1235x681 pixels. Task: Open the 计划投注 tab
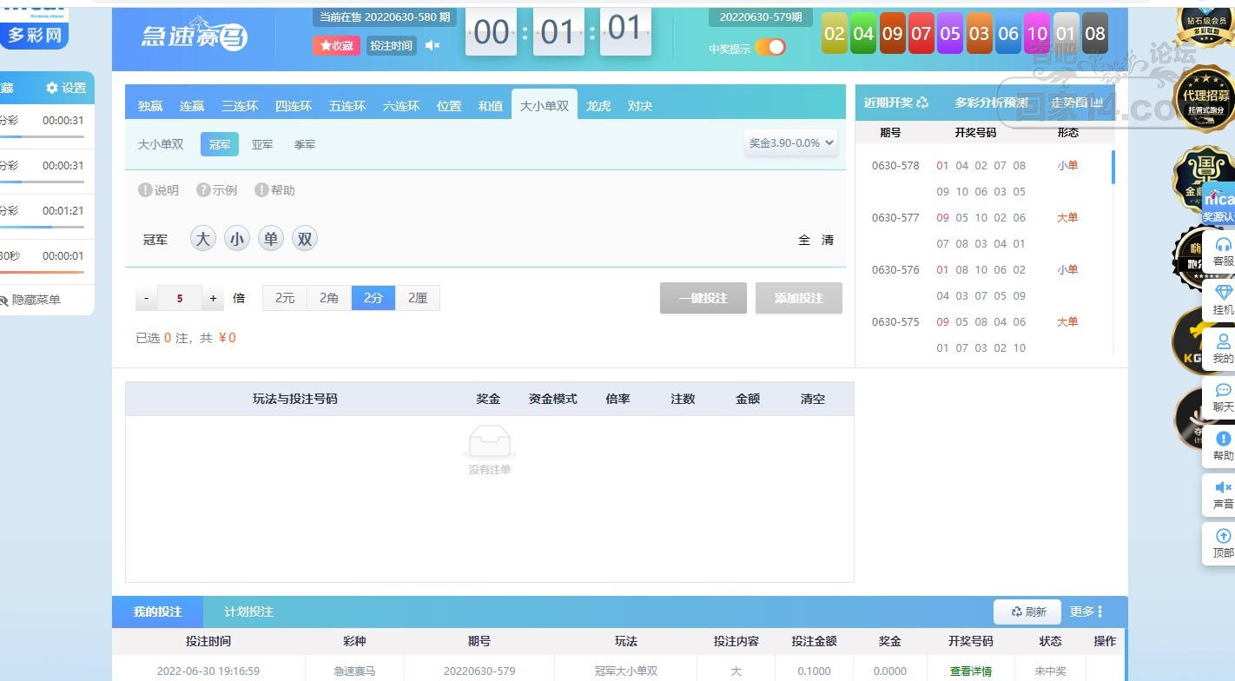coord(248,612)
